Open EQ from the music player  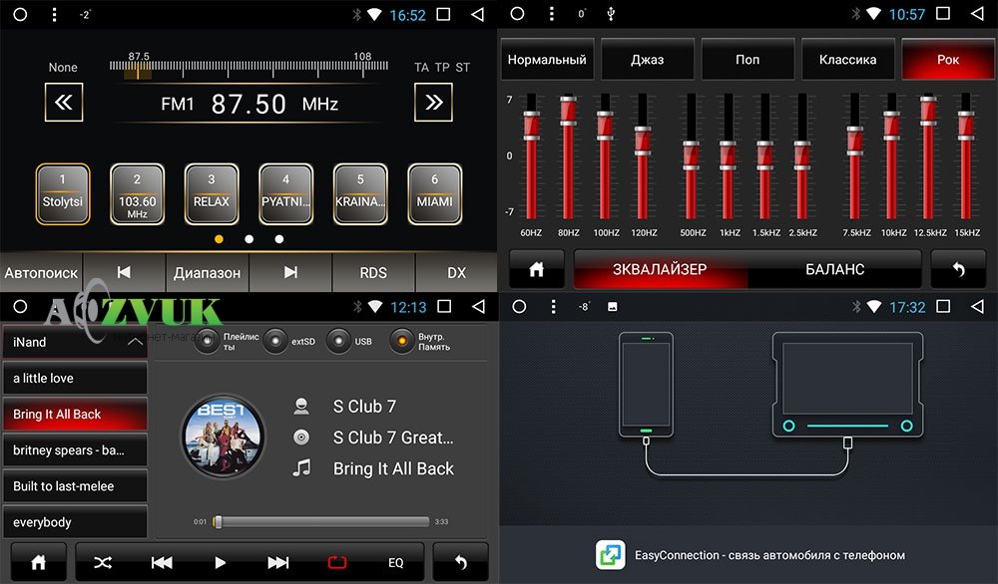coord(395,562)
